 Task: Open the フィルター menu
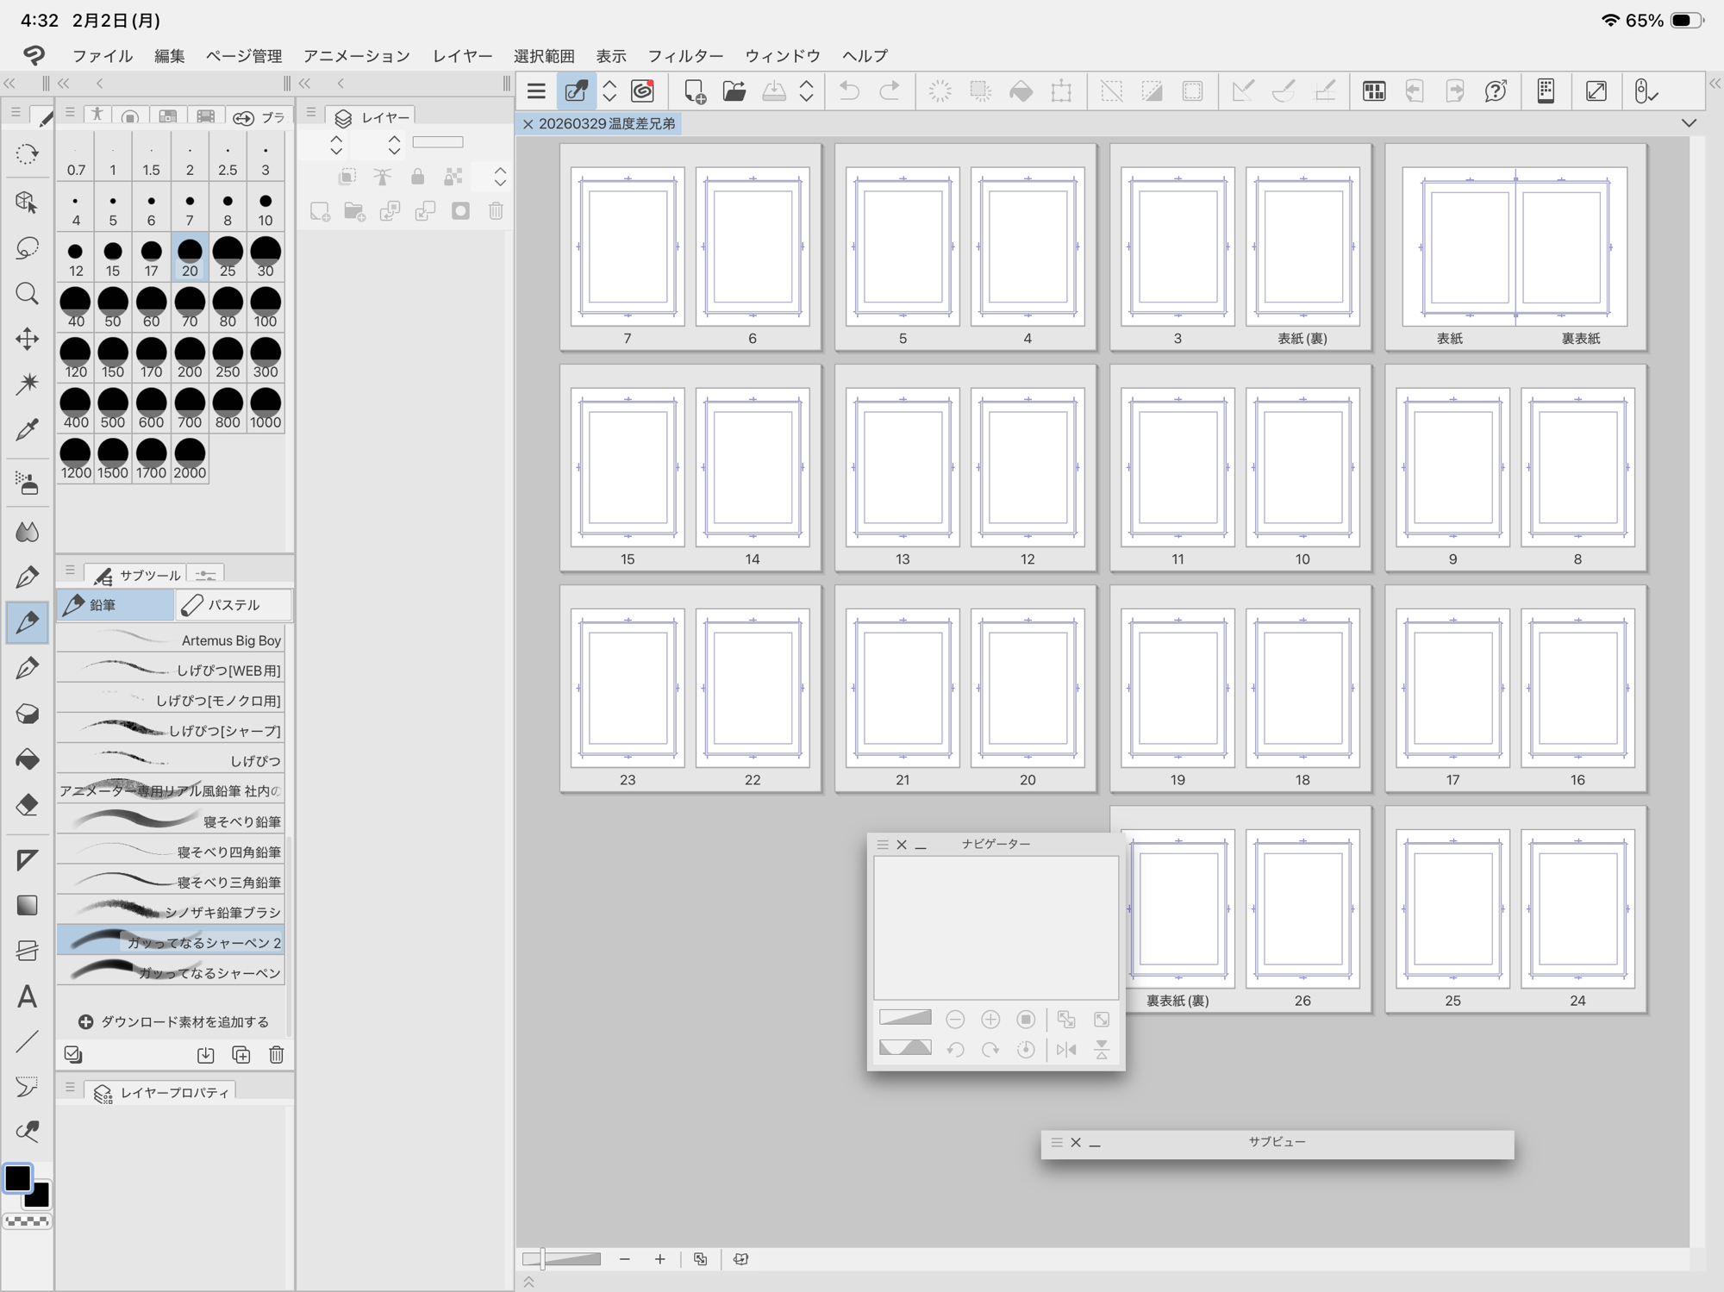[685, 56]
